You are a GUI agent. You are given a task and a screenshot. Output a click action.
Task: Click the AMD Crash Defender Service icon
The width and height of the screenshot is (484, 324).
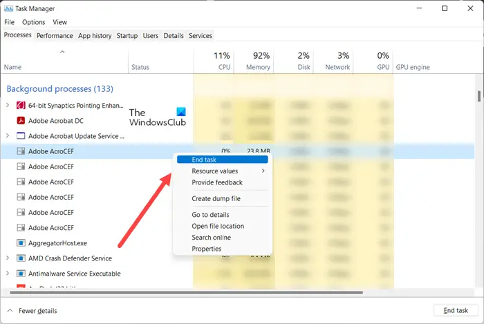pos(21,258)
